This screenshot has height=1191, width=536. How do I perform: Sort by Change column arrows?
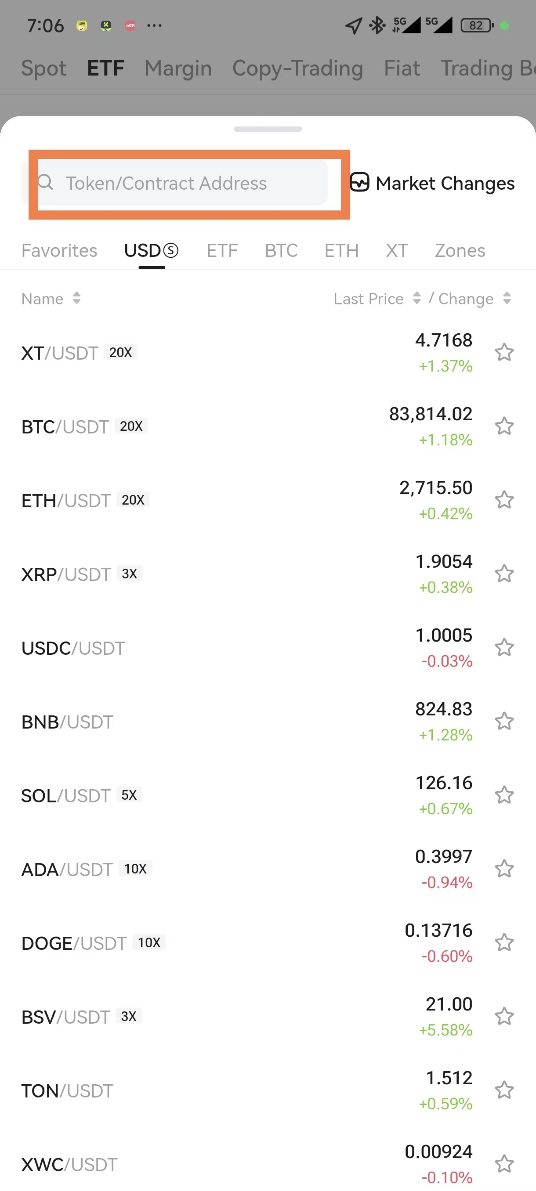pyautogui.click(x=507, y=298)
